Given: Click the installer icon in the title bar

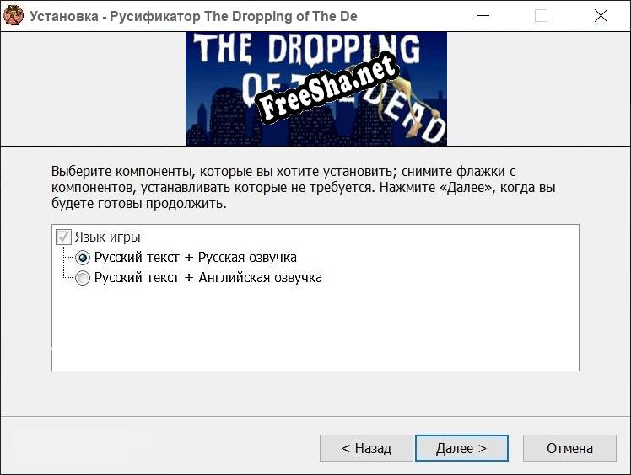Looking at the screenshot, I should pos(13,16).
